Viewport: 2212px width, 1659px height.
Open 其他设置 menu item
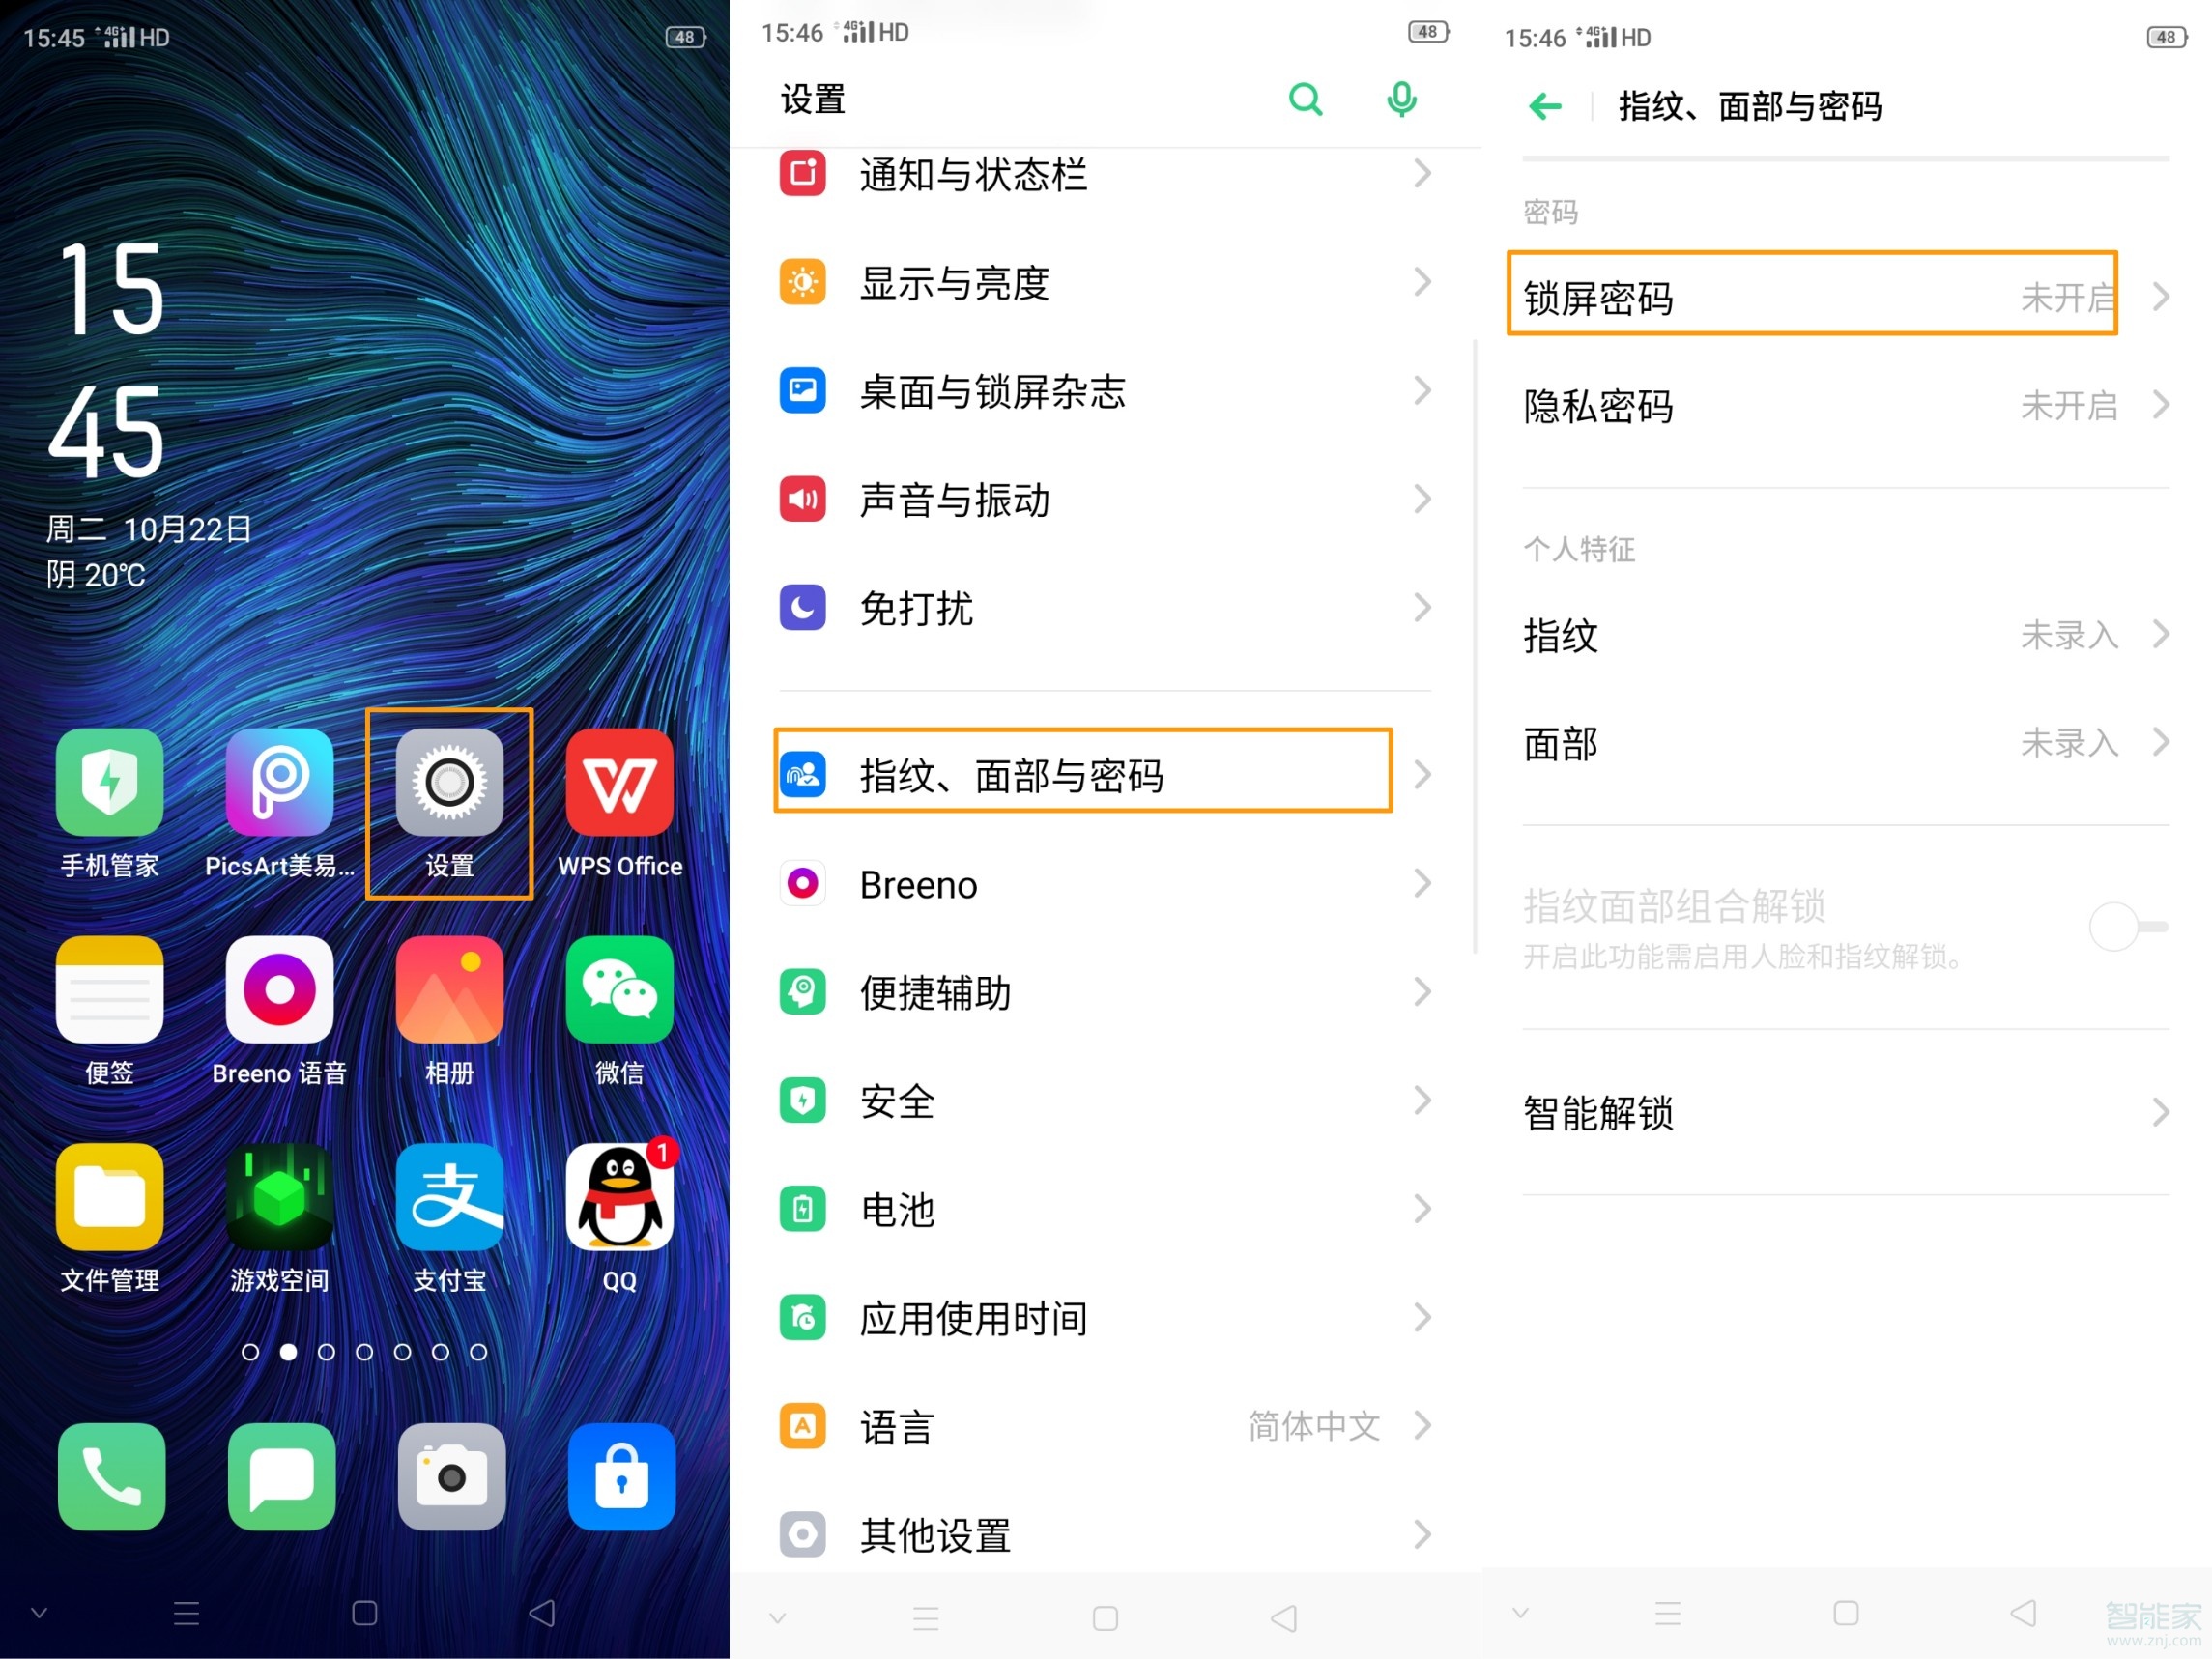(1100, 1535)
